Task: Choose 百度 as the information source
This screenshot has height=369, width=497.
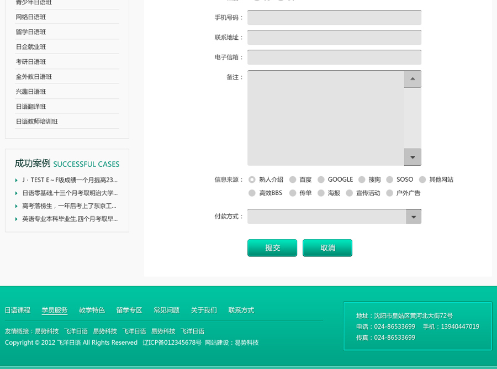Action: [x=293, y=180]
